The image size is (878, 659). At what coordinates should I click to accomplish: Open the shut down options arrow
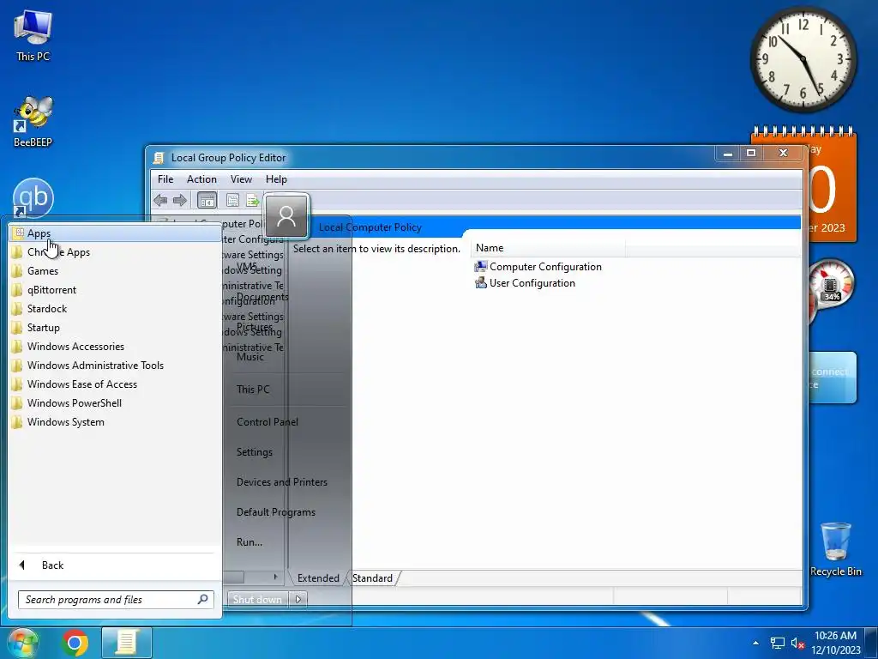pos(298,600)
